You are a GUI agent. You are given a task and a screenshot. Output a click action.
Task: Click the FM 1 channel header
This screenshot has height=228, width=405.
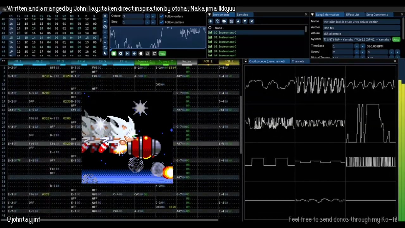pyautogui.click(x=18, y=61)
